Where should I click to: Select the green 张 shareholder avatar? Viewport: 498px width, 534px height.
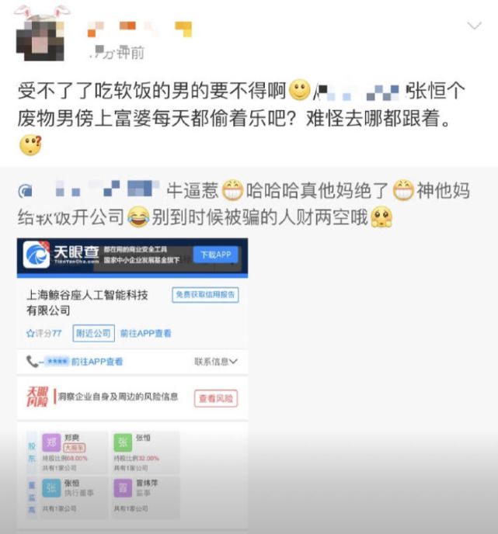[123, 442]
